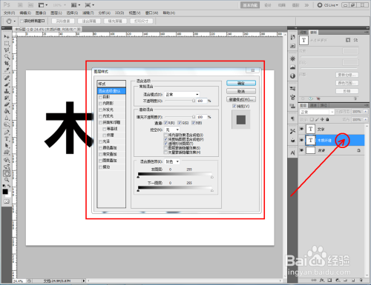This screenshot has width=371, height=285.
Task: Select the Pen tool
Action: click(x=7, y=133)
